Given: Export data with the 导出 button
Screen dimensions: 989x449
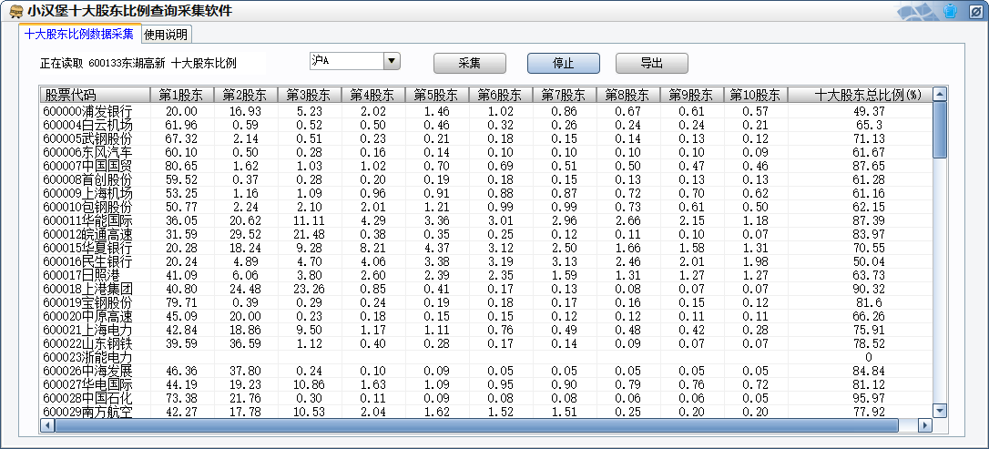Looking at the screenshot, I should point(651,63).
